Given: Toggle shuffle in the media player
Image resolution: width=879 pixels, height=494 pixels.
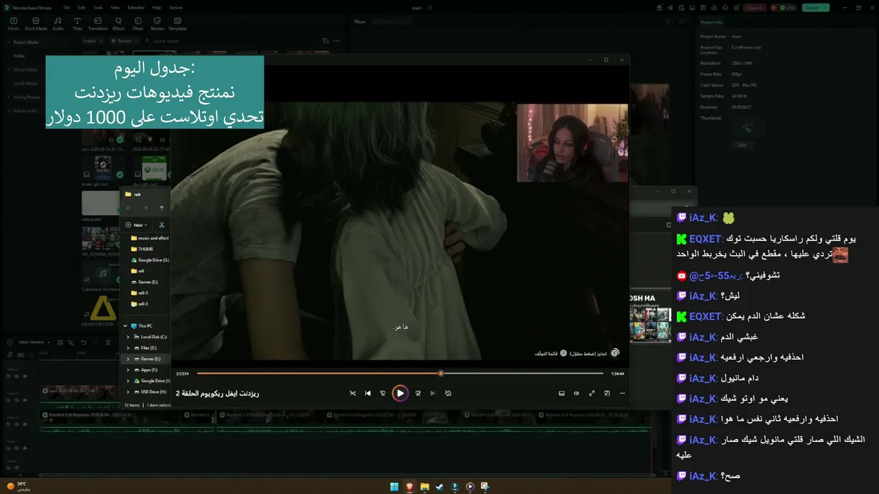Looking at the screenshot, I should 352,393.
